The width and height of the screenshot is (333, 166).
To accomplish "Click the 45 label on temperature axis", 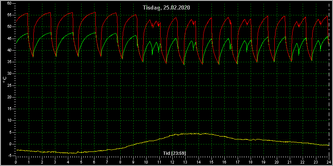I will (9, 39).
